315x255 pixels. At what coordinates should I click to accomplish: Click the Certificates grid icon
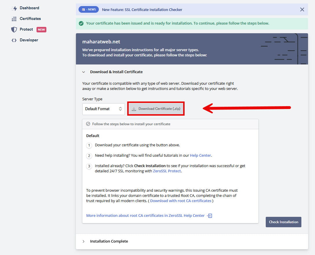pyautogui.click(x=14, y=19)
